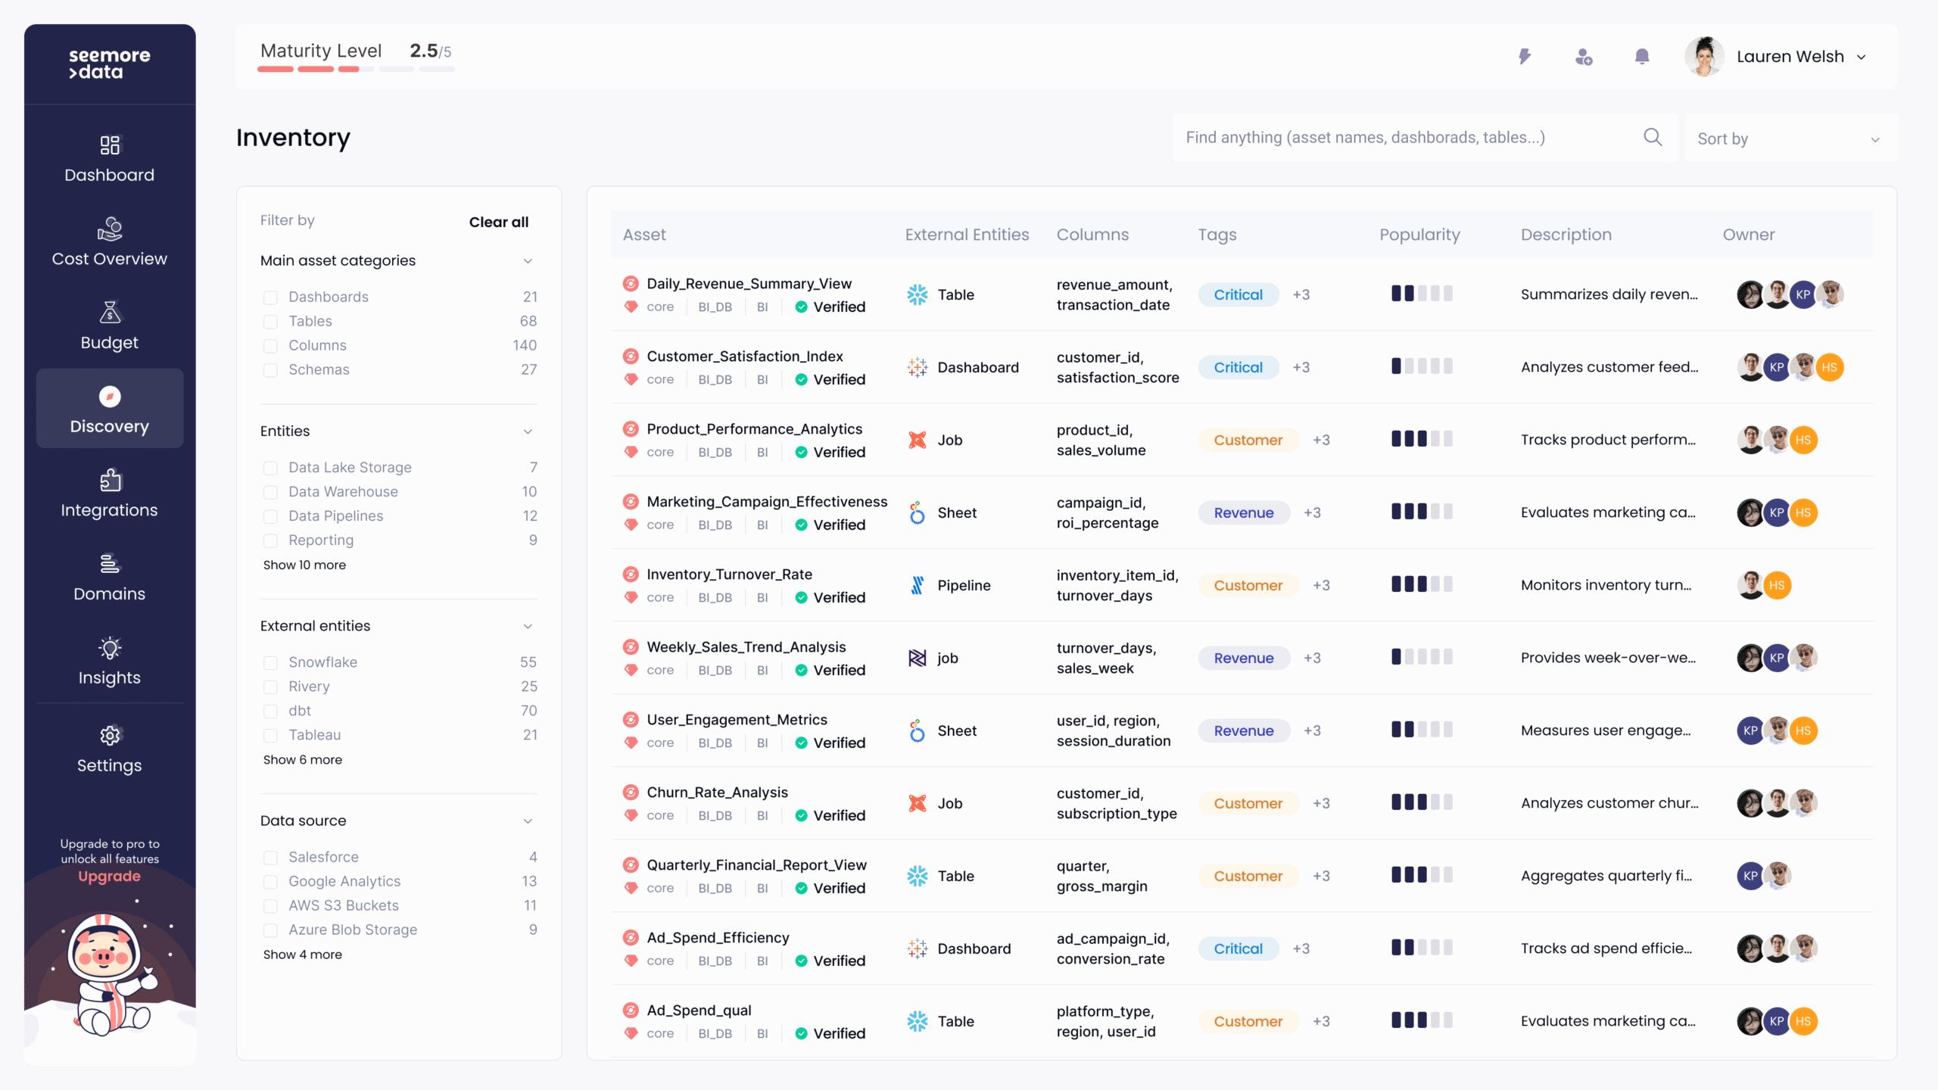This screenshot has height=1090, width=1938.
Task: Click the add user icon in header
Action: tap(1583, 57)
